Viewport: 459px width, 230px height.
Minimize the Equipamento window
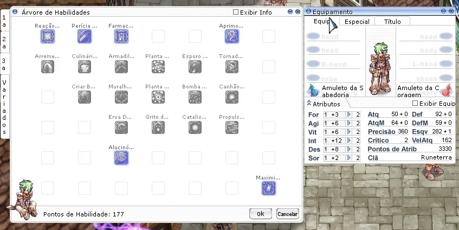[443, 11]
